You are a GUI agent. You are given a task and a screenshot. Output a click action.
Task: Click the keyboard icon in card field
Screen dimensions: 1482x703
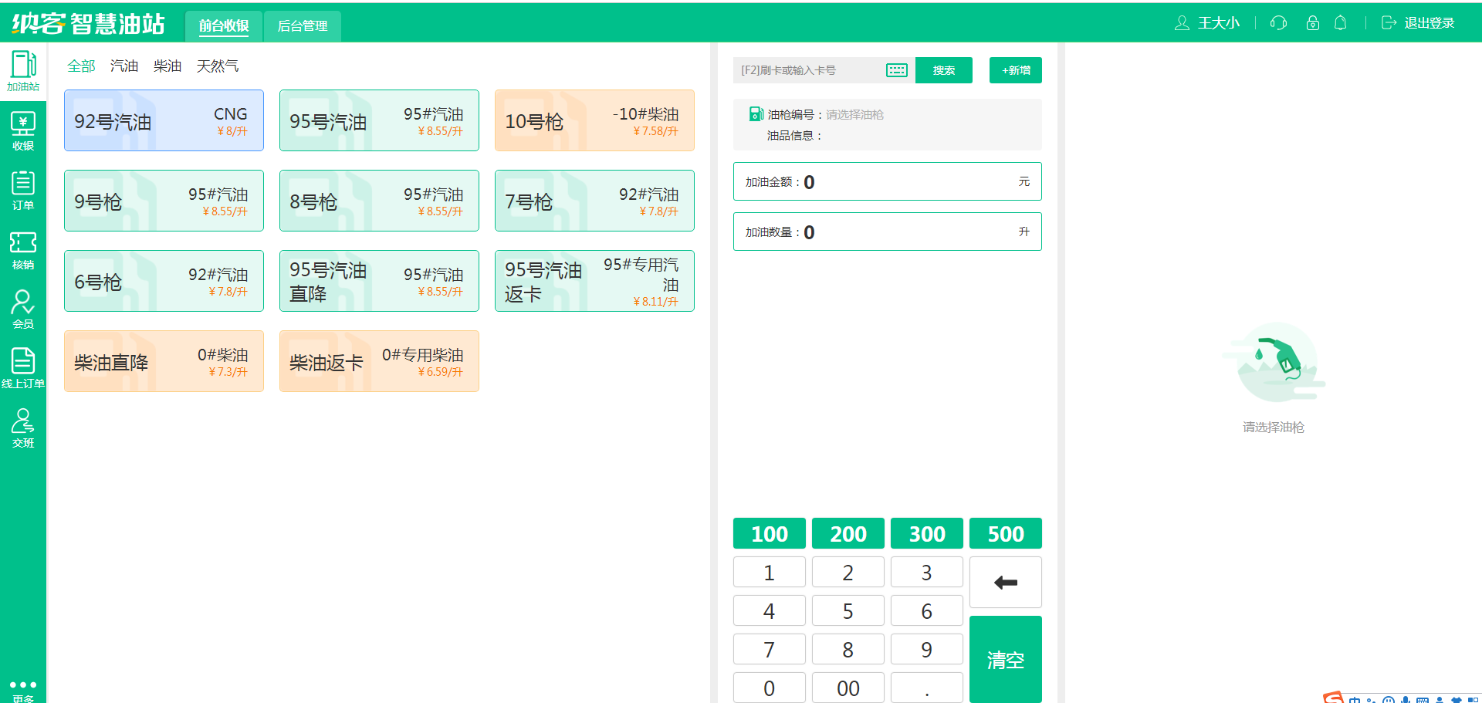tap(896, 70)
